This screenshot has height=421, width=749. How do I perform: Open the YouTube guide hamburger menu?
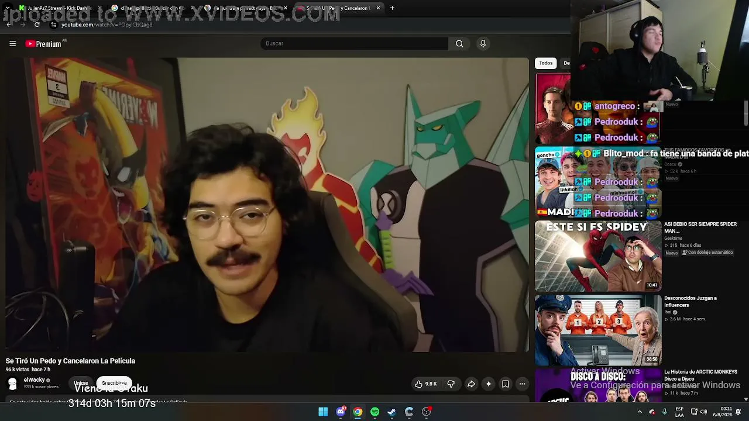point(12,44)
